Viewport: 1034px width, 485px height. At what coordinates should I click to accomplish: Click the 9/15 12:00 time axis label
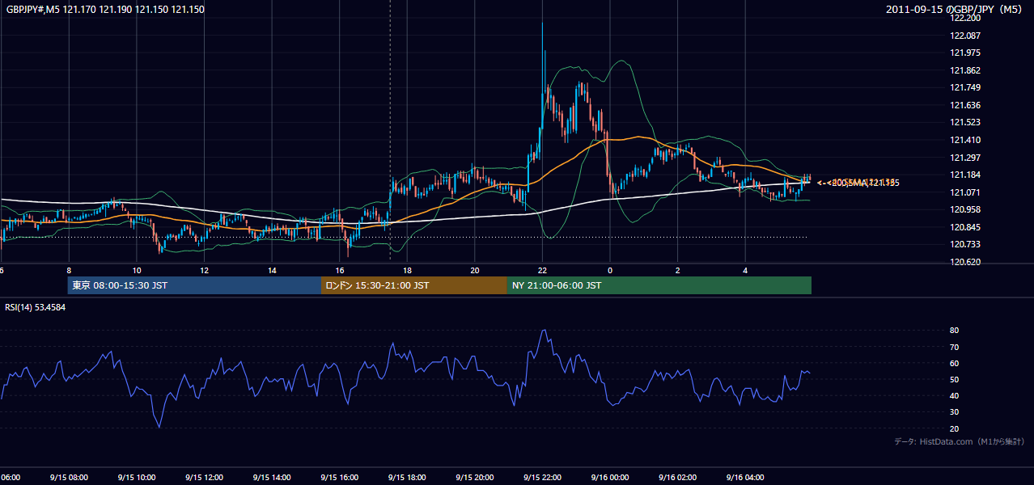pyautogui.click(x=204, y=478)
